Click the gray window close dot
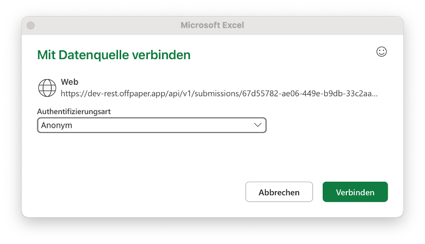 [30, 26]
